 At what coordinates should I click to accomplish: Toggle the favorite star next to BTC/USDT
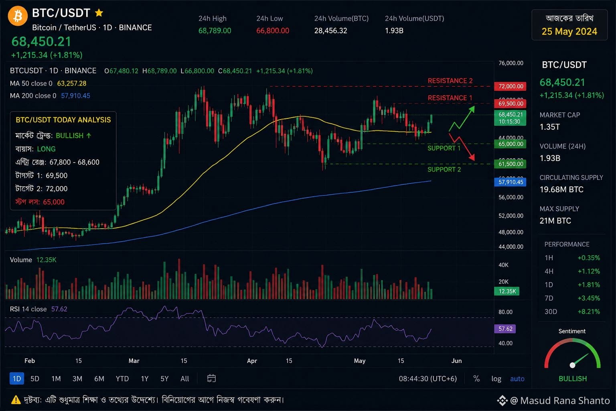pos(99,13)
